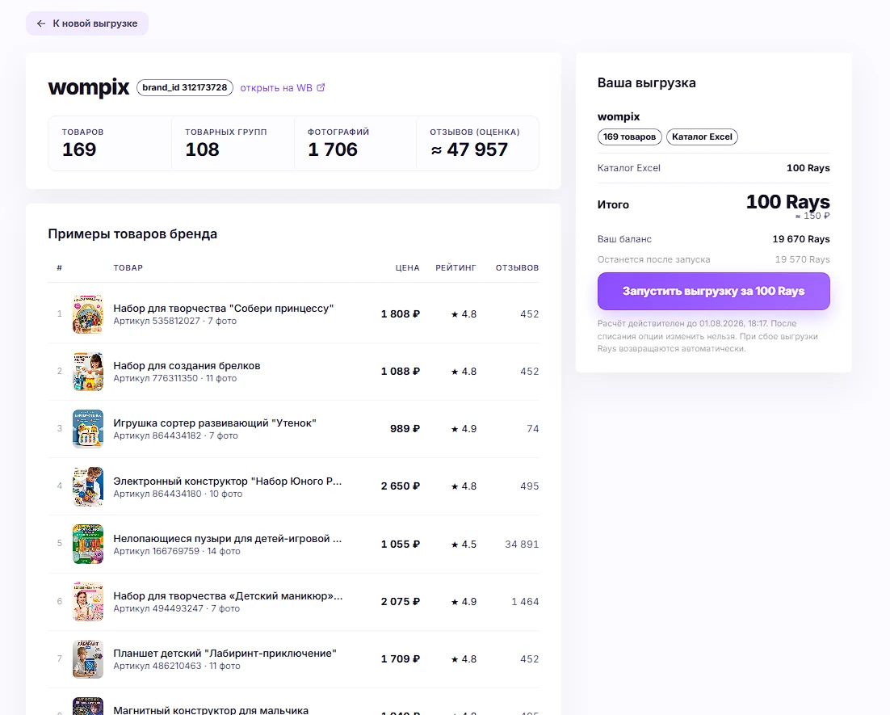Viewport: 890px width, 715px height.
Task: Click the Примеры товаров бренда heading
Action: coord(132,234)
